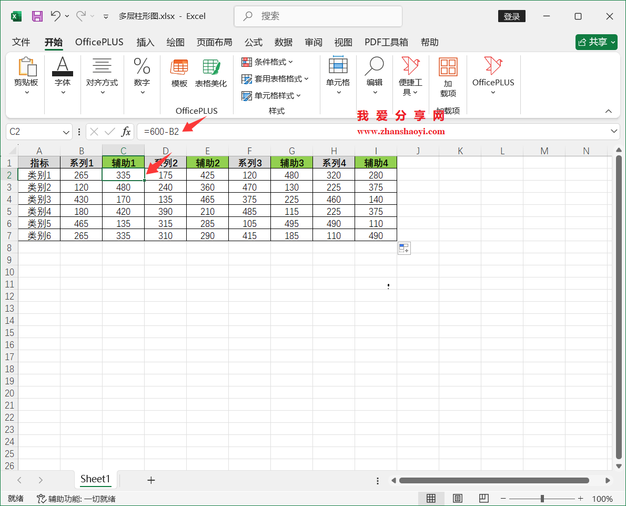Screen dimensions: 626x506
Task: Click in the search (搜索) box
Action: (318, 16)
